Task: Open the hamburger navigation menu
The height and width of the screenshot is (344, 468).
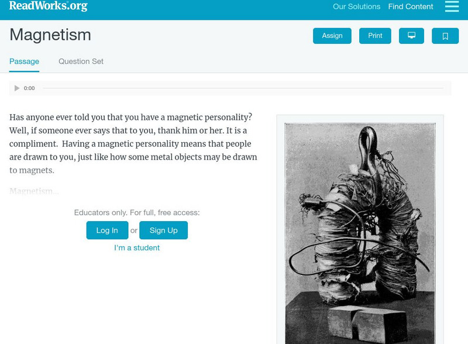Action: (x=452, y=7)
